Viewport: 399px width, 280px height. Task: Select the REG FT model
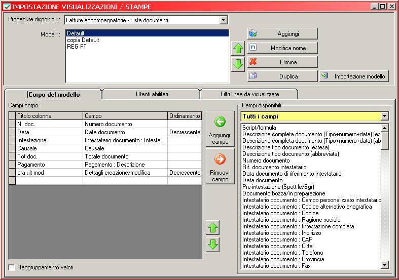point(77,46)
